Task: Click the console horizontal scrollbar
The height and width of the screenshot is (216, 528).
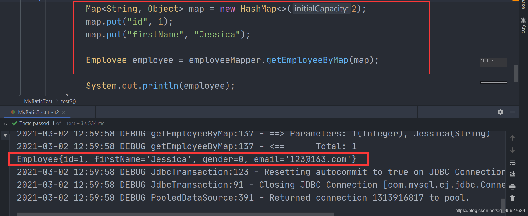Action: [x=175, y=214]
